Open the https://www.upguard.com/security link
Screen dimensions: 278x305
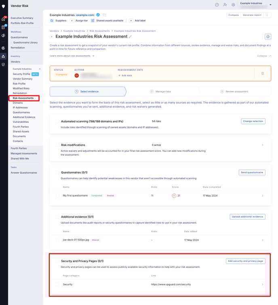click(x=171, y=284)
